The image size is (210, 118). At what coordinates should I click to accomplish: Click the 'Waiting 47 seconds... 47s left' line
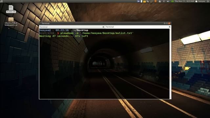pyautogui.click(x=64, y=36)
